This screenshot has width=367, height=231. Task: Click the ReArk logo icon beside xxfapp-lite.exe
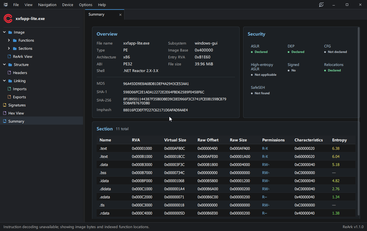pos(8,19)
